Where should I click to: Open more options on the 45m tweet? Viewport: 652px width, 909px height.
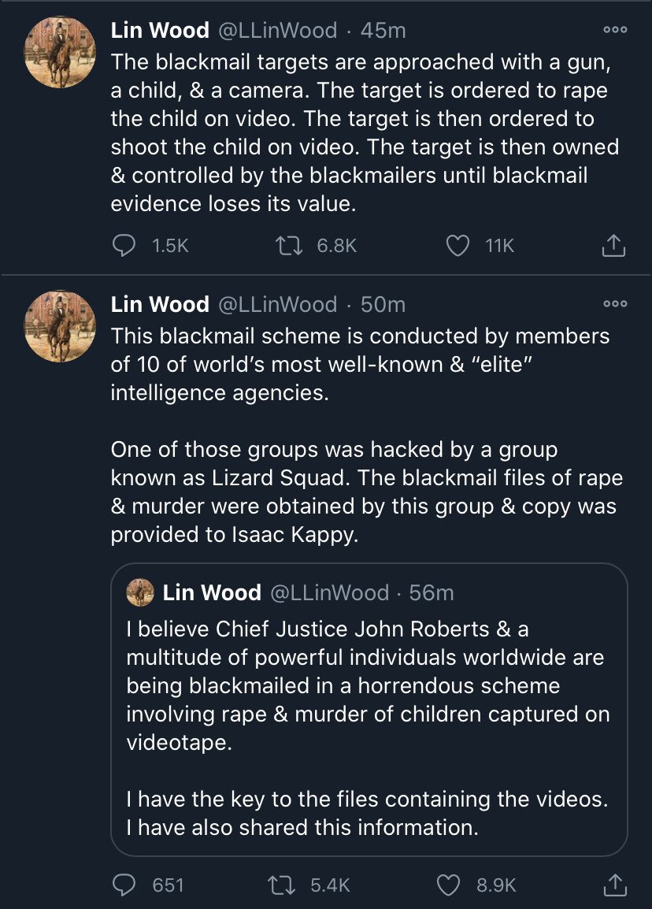614,30
